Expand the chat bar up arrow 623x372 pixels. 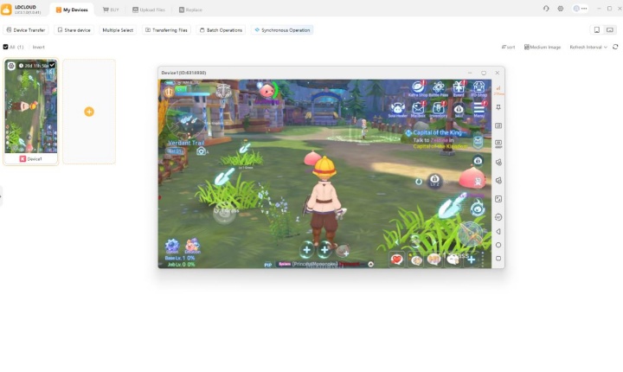pyautogui.click(x=370, y=264)
